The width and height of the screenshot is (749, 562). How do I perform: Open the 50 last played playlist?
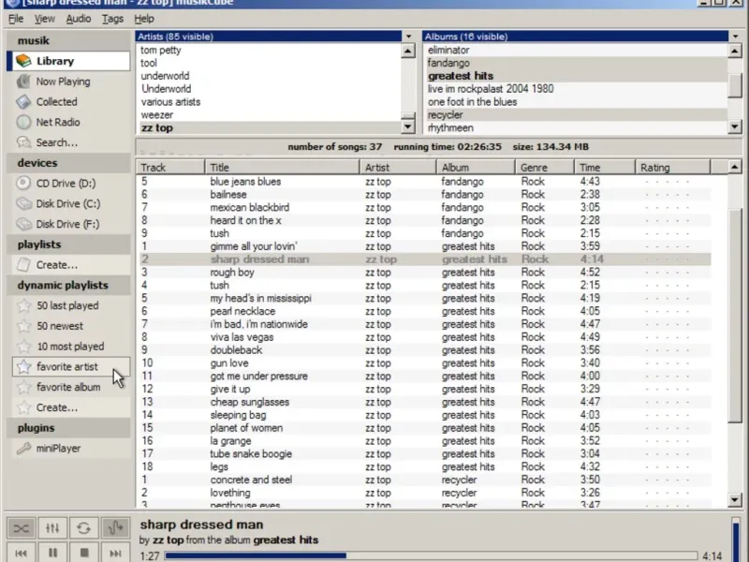67,305
